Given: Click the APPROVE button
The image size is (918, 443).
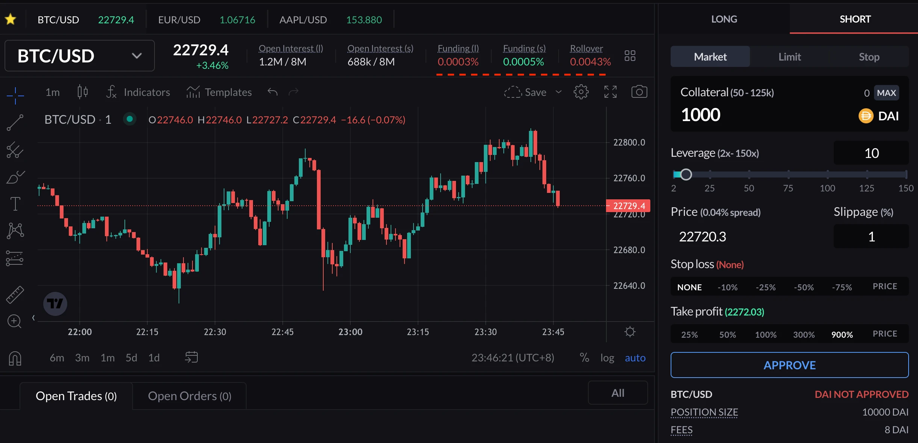Looking at the screenshot, I should (789, 365).
